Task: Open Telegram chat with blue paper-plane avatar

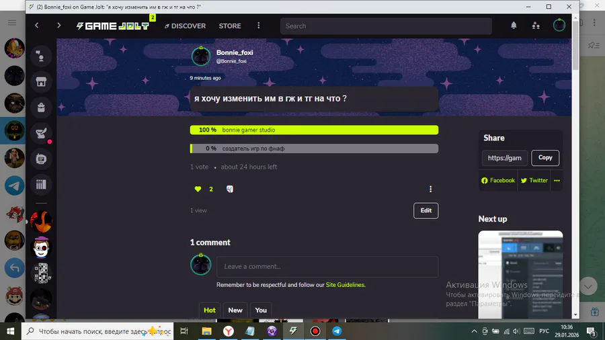Action: [x=14, y=186]
